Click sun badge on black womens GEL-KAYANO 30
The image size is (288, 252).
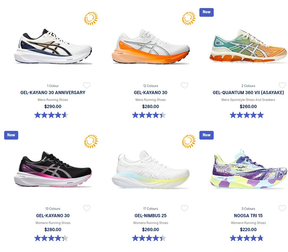click(x=91, y=141)
